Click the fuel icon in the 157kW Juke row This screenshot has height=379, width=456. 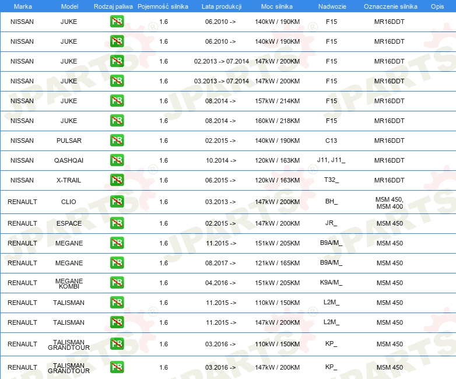point(117,101)
